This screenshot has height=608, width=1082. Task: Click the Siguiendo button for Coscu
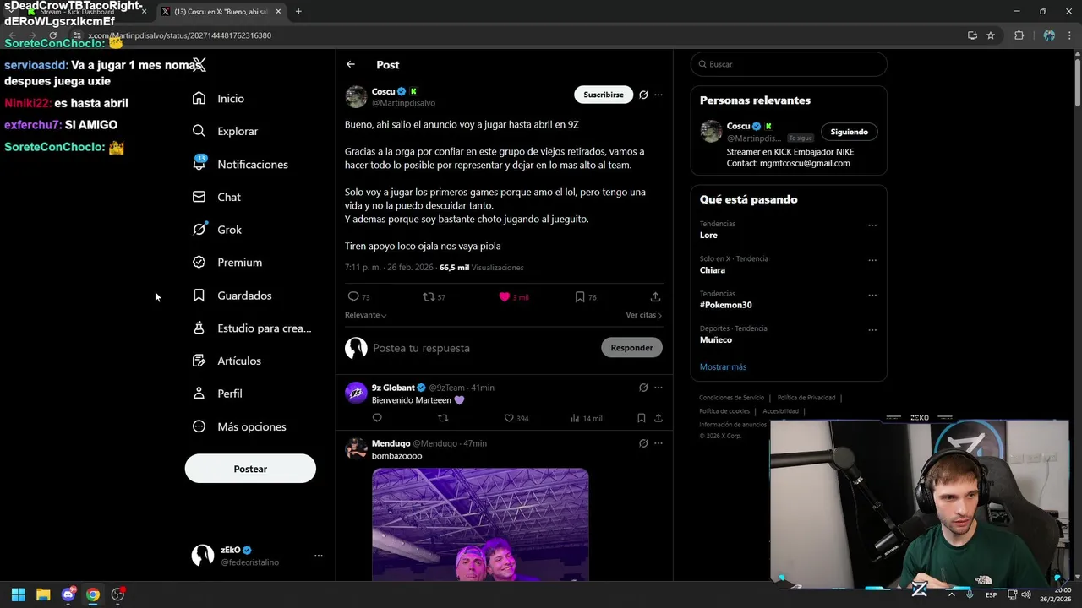(x=849, y=132)
